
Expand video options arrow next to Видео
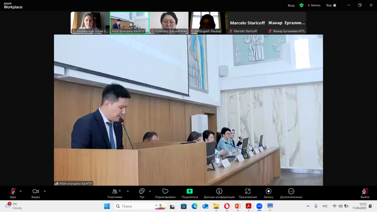(45, 191)
